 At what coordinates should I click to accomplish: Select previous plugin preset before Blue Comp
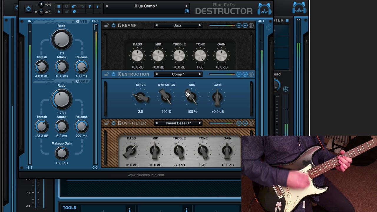coord(107,6)
